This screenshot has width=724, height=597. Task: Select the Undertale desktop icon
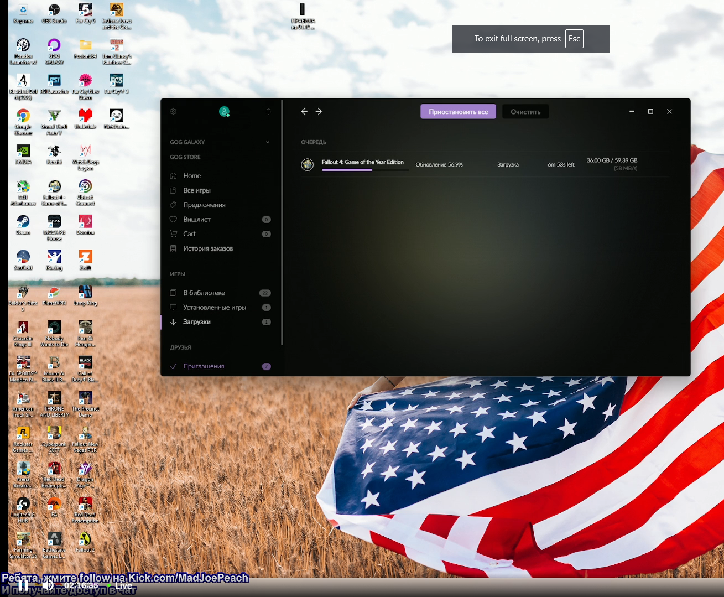(85, 119)
